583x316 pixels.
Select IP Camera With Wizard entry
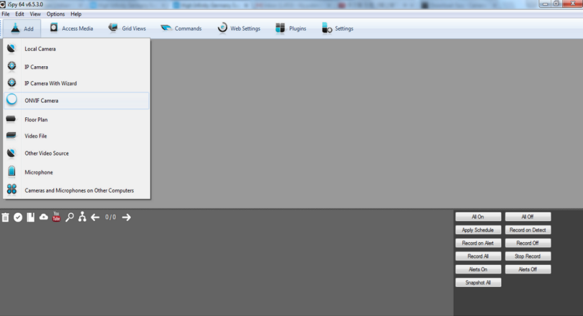77,83
